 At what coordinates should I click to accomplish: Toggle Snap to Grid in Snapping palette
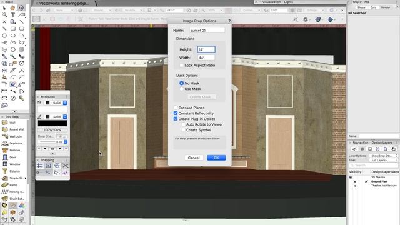(40, 166)
